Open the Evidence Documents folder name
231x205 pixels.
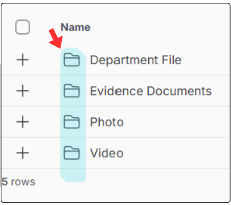coord(151,91)
